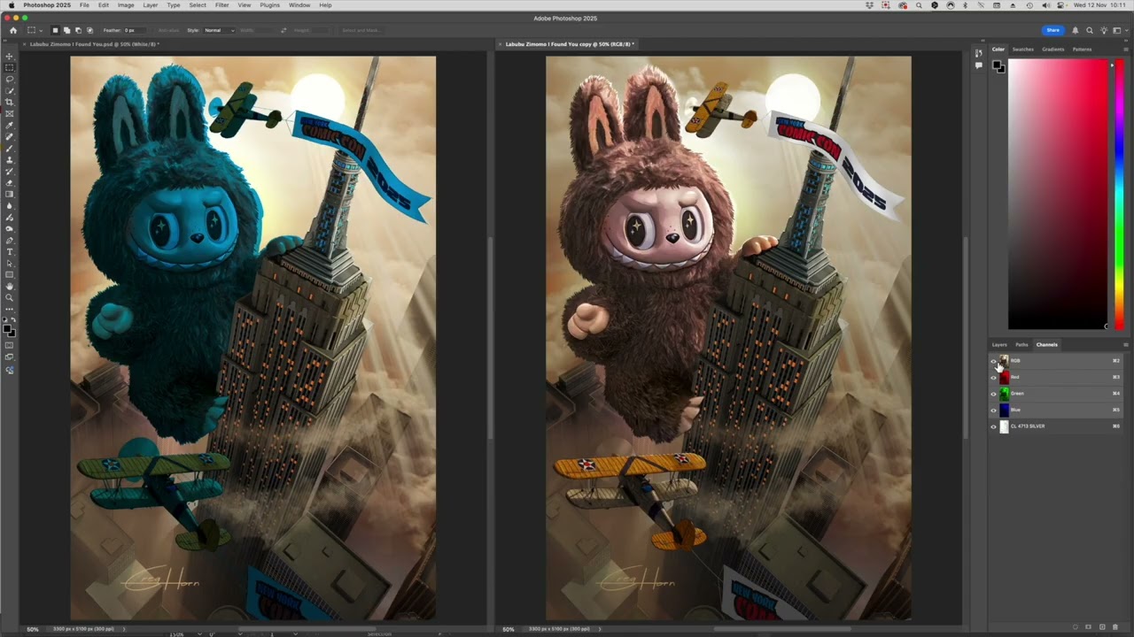Screen dimensions: 1134x637
Task: Open the Image menu
Action: (x=126, y=5)
